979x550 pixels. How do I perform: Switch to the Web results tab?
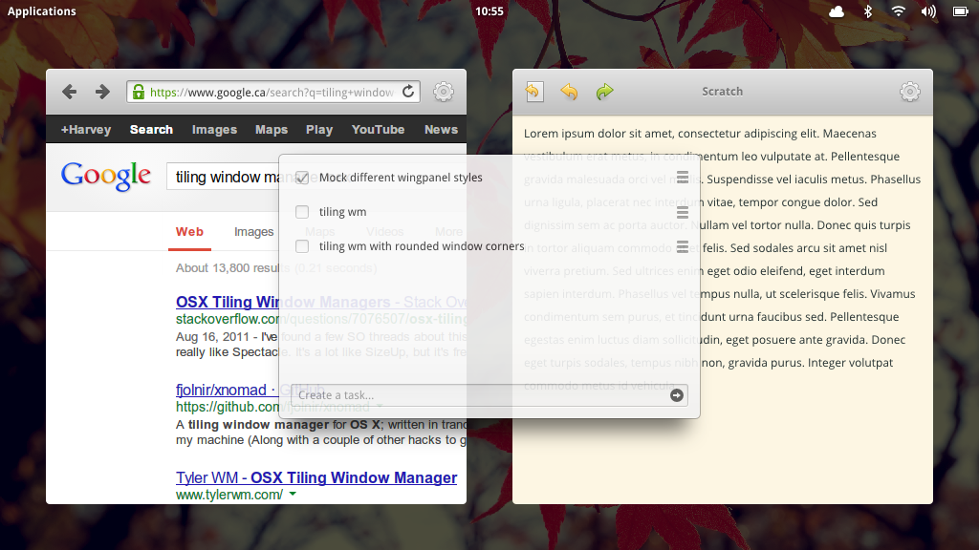tap(189, 232)
